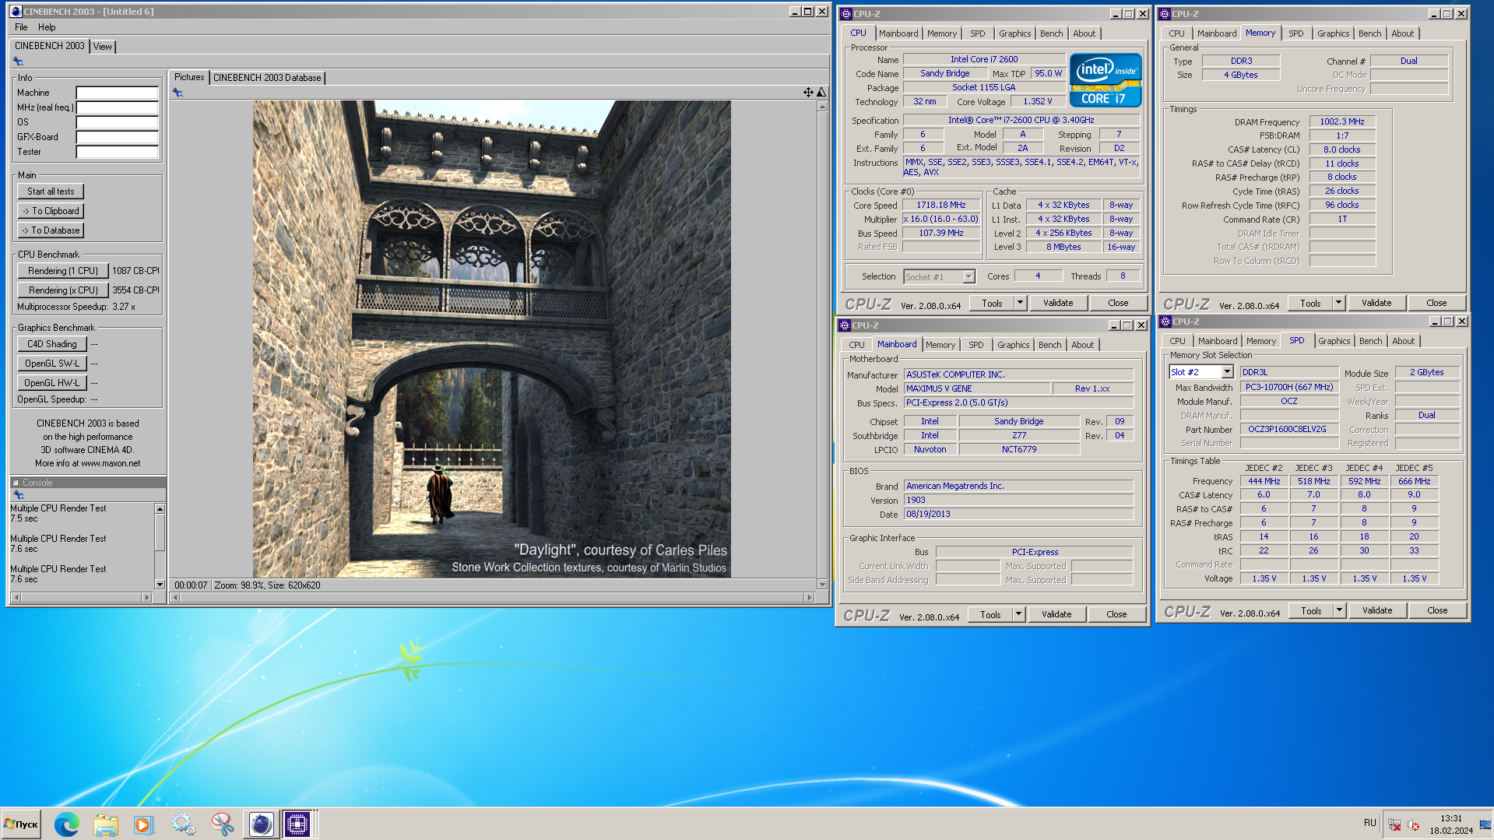Viewport: 1494px width, 840px height.
Task: Click the Machine input field
Action: pyautogui.click(x=117, y=93)
